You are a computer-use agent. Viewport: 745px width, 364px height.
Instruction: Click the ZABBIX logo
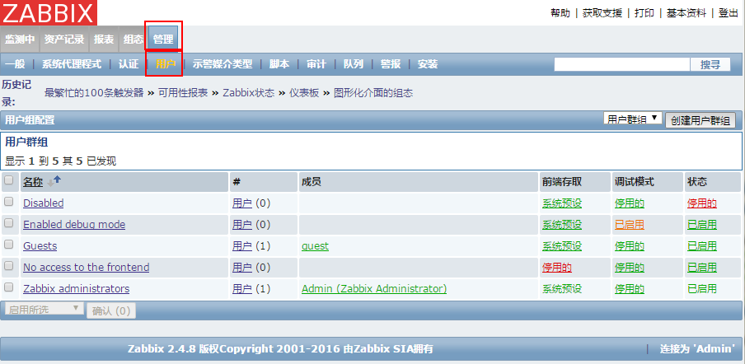[x=49, y=12]
